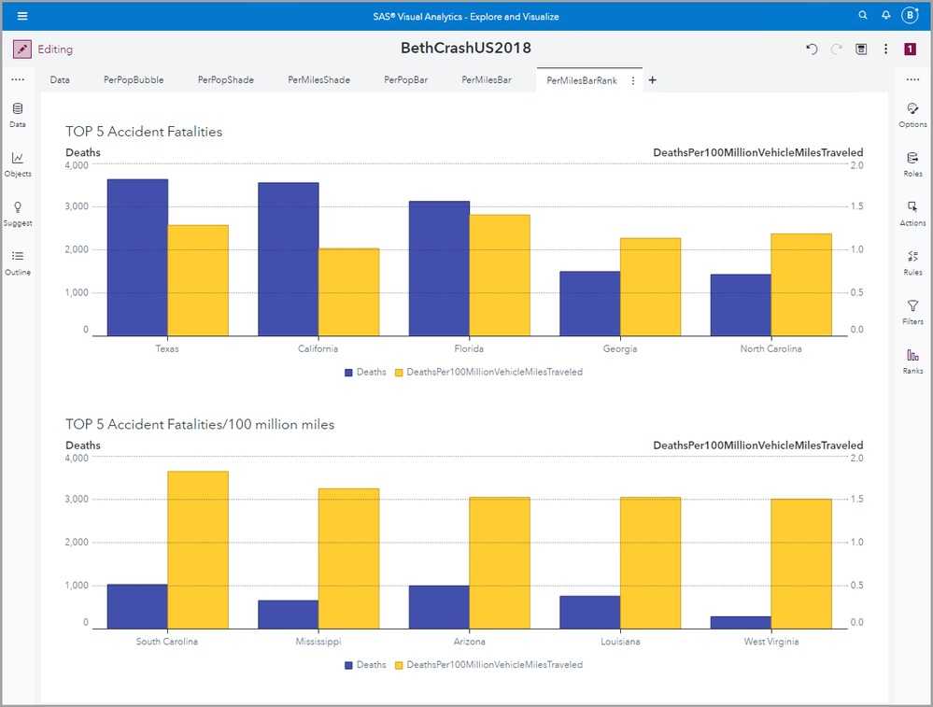Click the Florida Deaths blue bar
The height and width of the screenshot is (707, 933).
pyautogui.click(x=439, y=268)
